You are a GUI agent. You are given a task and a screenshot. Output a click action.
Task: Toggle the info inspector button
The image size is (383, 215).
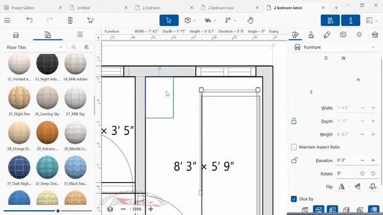coord(351,20)
